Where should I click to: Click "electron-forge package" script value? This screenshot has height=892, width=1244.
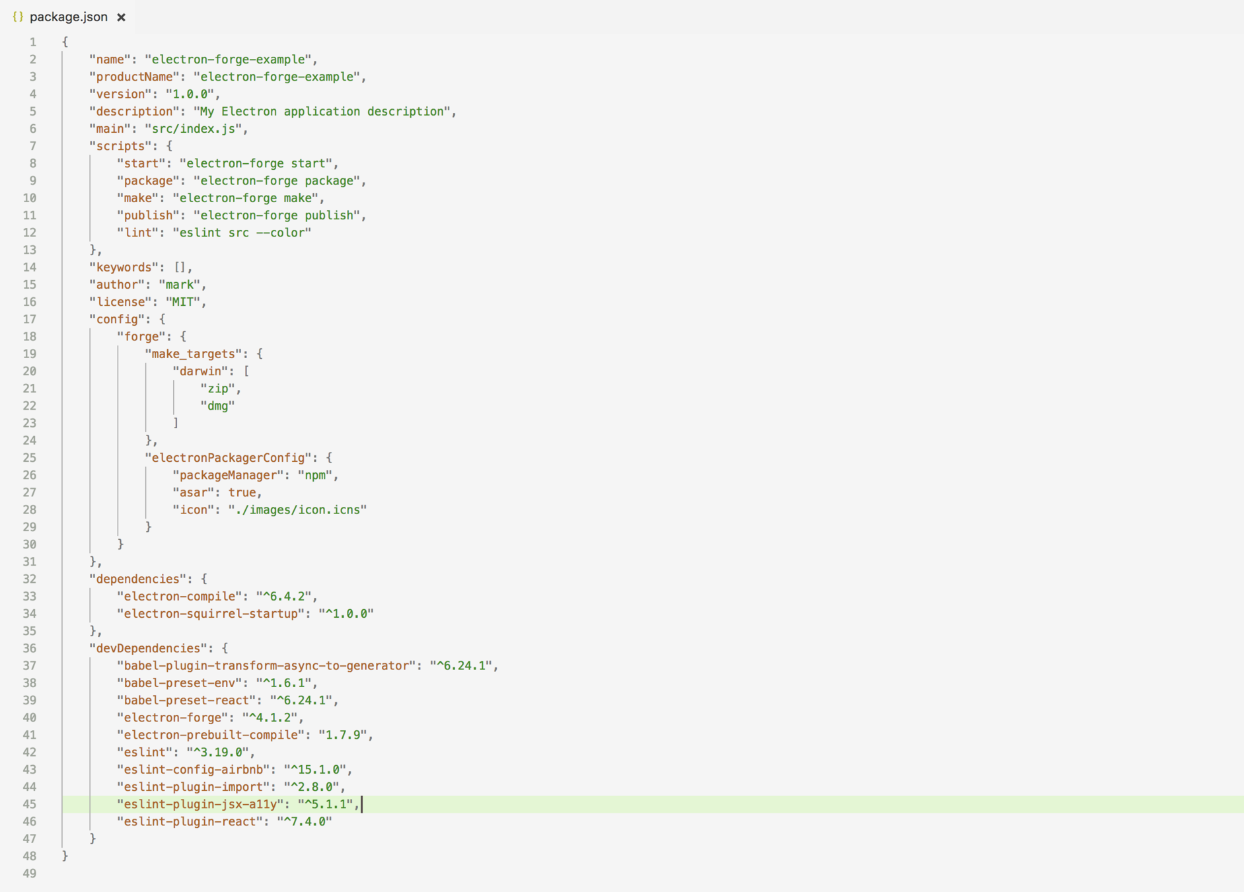coord(277,180)
